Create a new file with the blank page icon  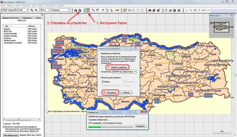pyautogui.click(x=166, y=10)
